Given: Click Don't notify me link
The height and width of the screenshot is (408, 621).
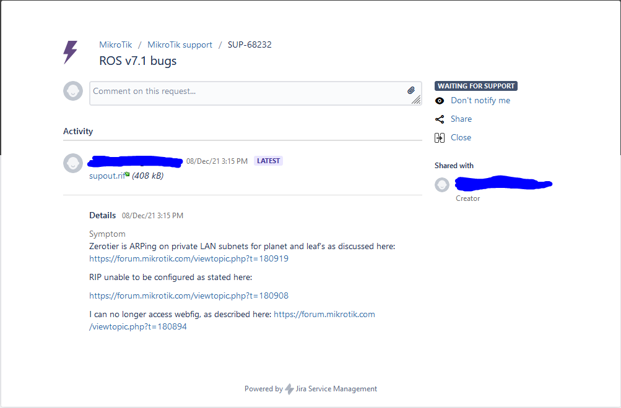Looking at the screenshot, I should (480, 100).
